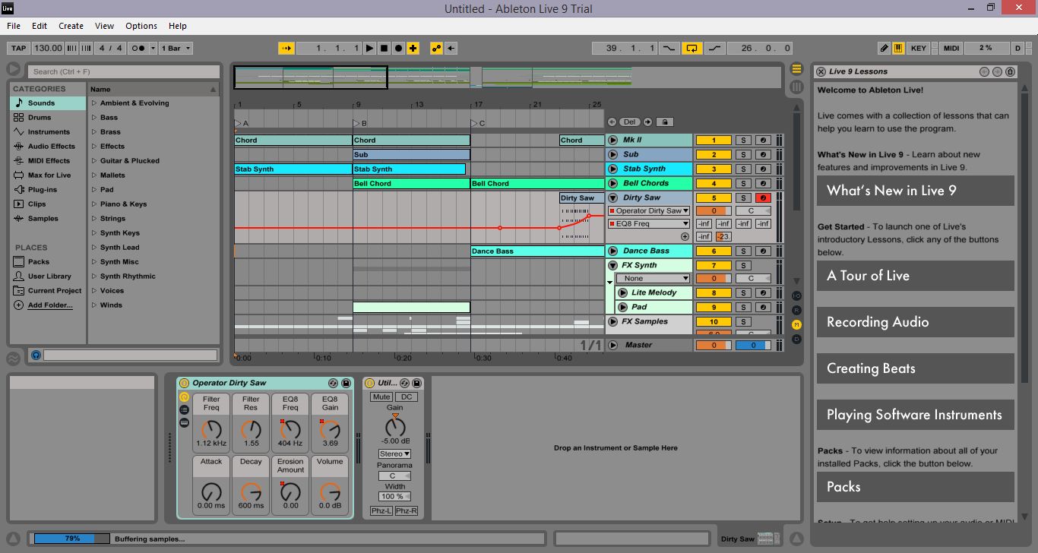This screenshot has width=1038, height=553.
Task: Add an automation lane plus button
Action: (x=685, y=237)
